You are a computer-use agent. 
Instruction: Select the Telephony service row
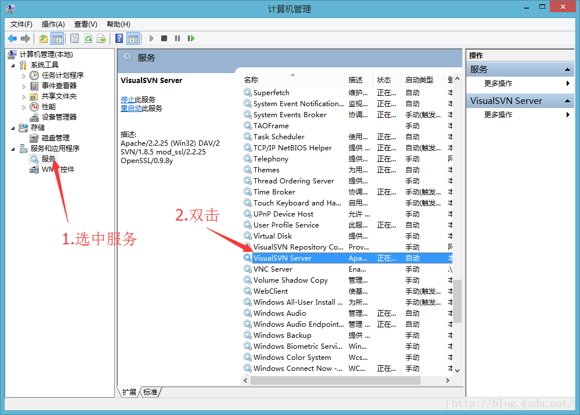pyautogui.click(x=347, y=159)
